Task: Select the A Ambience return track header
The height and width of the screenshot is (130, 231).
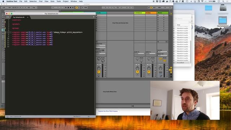Action: tap(140, 13)
